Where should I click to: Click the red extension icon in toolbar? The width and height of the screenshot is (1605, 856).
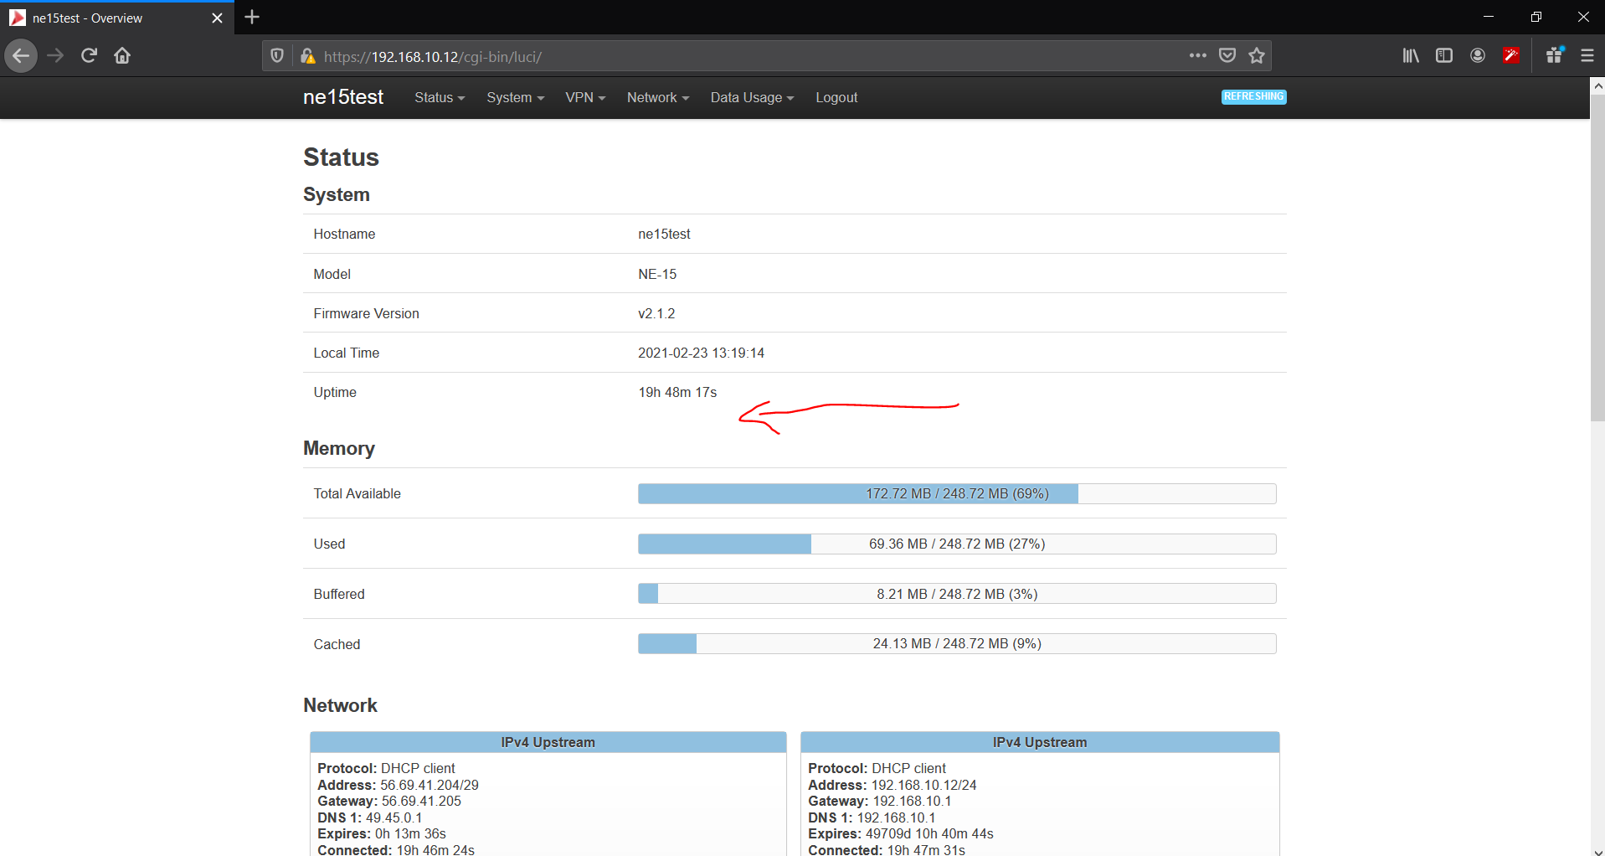click(1511, 55)
